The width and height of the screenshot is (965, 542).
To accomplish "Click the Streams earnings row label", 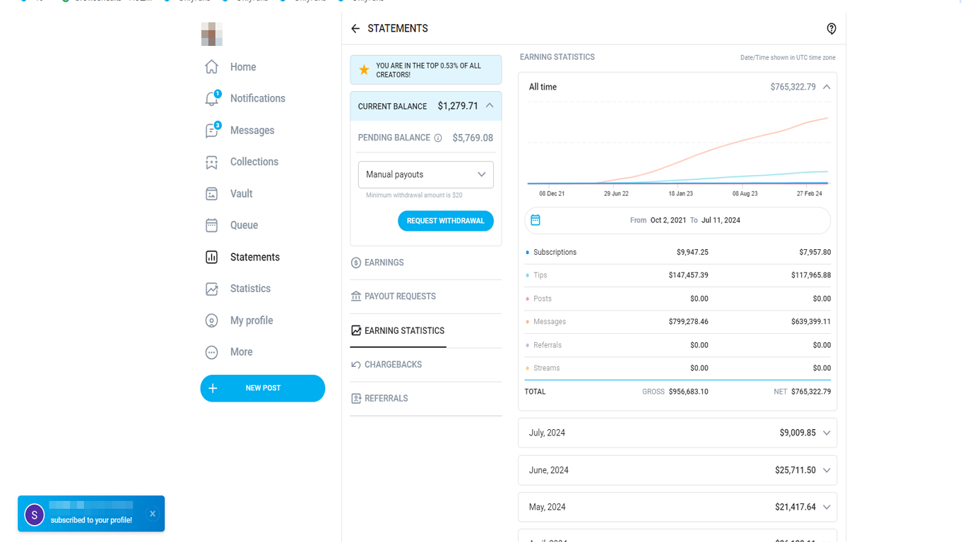I will (547, 368).
